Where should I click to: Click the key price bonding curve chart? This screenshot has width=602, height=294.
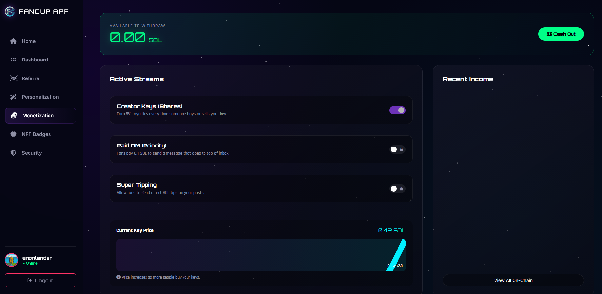click(261, 255)
